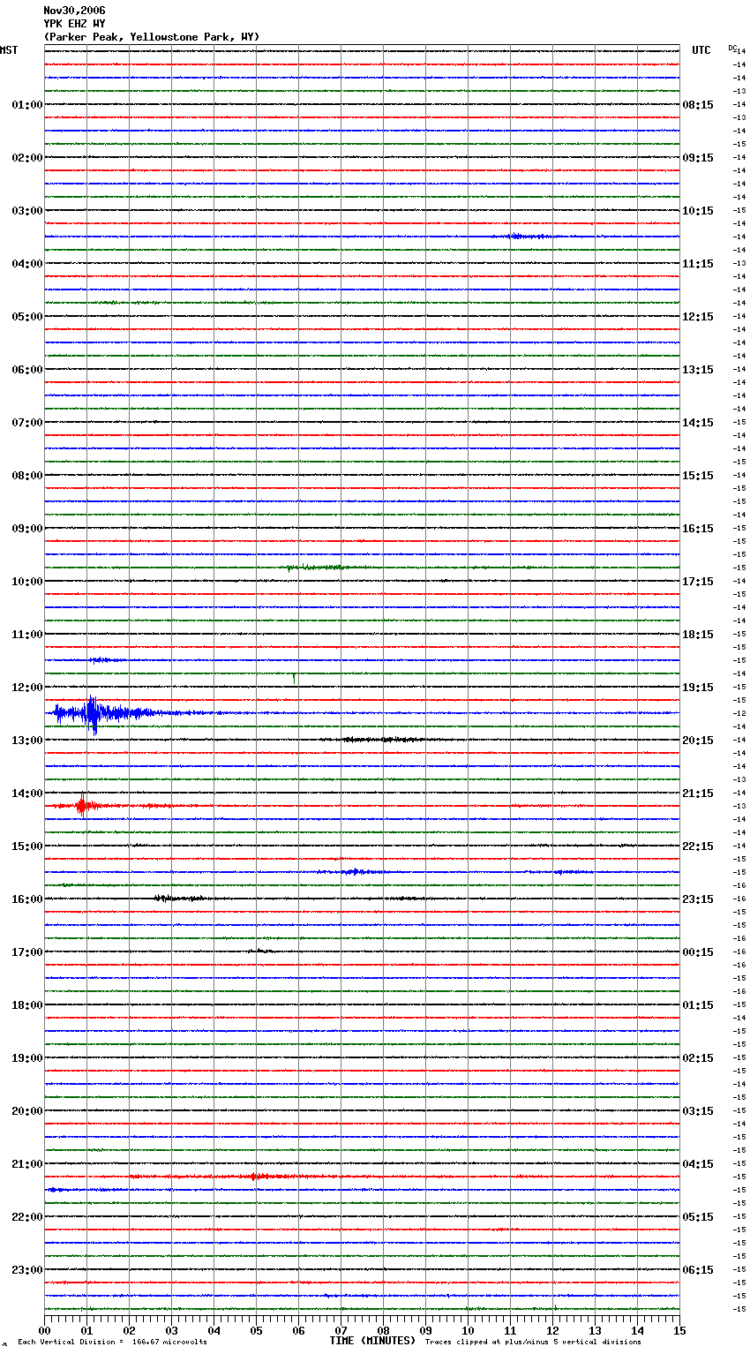The image size is (750, 1354).
Task: Select the 04:00 MST row label
Action: [27, 264]
